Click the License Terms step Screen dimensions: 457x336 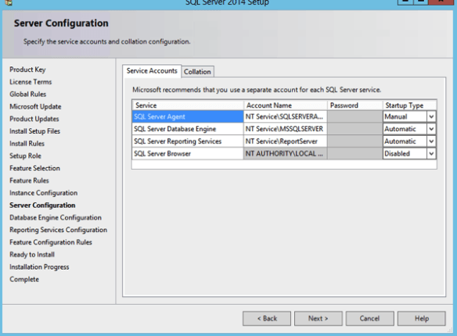tap(31, 82)
